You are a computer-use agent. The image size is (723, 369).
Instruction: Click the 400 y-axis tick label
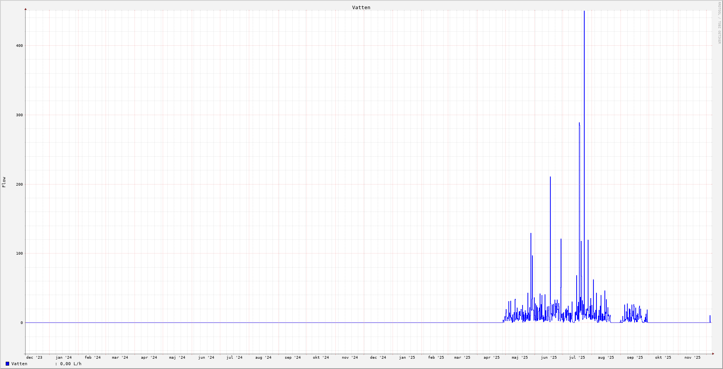click(x=19, y=46)
